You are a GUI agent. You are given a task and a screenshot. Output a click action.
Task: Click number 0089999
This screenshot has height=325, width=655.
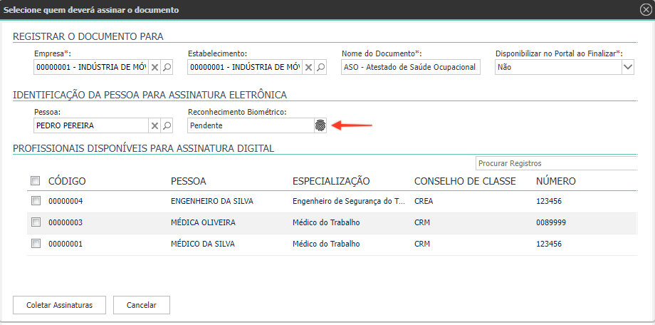click(551, 222)
